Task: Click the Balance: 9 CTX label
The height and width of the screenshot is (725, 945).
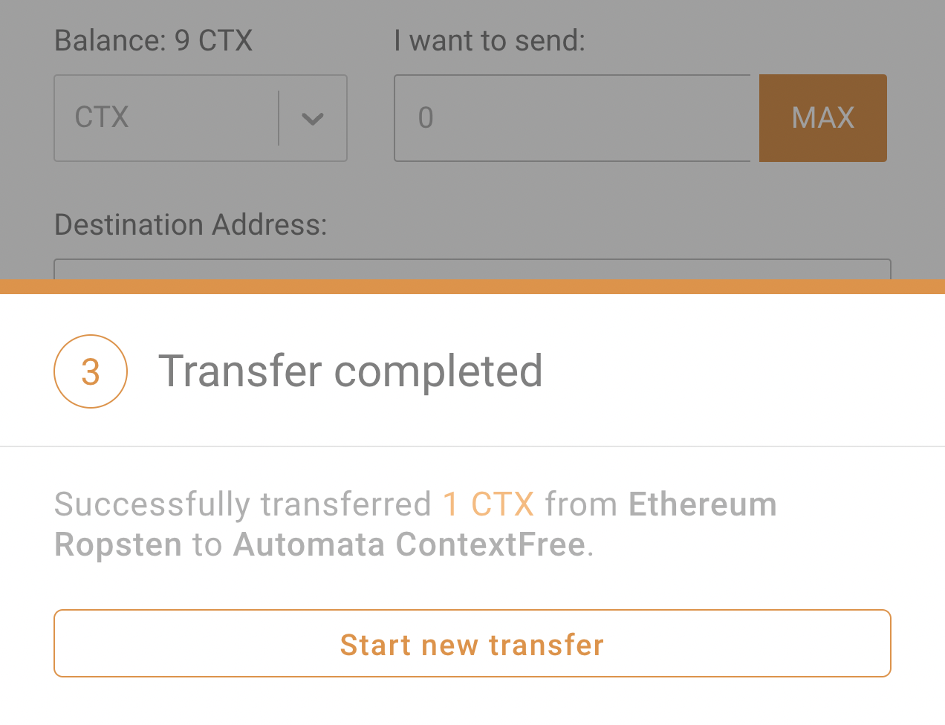Action: point(153,40)
